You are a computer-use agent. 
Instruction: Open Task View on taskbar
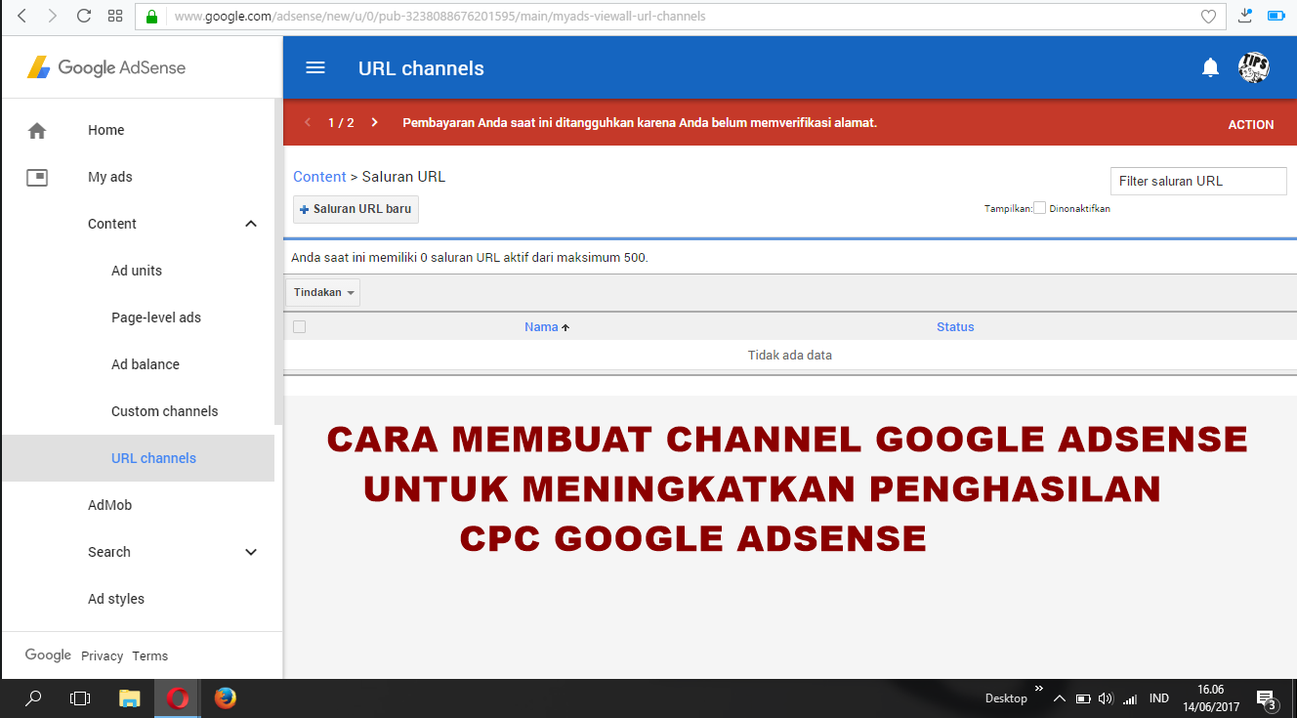(80, 698)
